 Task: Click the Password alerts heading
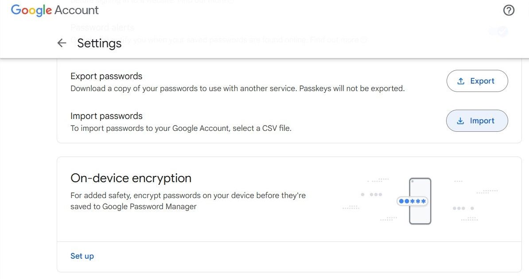tap(102, 27)
